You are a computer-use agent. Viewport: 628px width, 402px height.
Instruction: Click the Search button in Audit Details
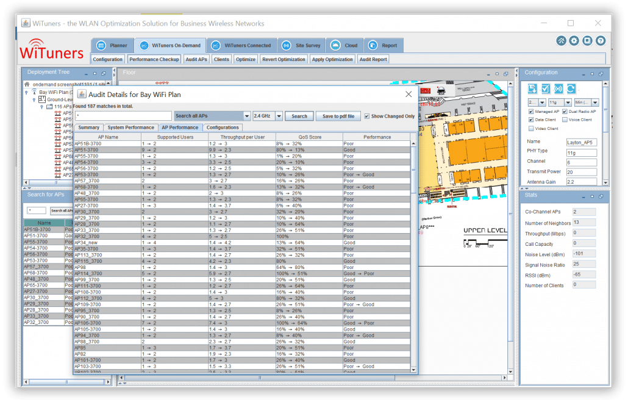tap(299, 117)
